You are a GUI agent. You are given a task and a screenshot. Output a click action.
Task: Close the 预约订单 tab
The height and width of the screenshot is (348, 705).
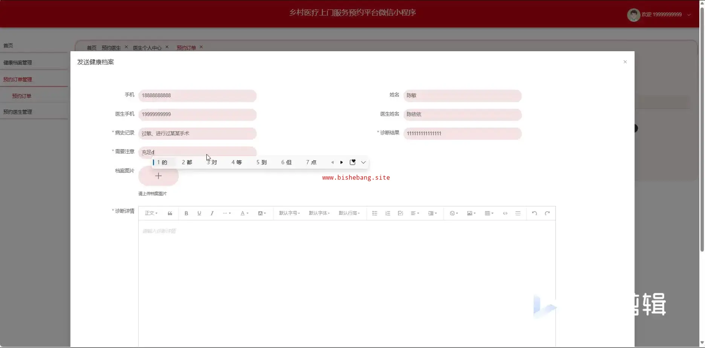coord(201,47)
